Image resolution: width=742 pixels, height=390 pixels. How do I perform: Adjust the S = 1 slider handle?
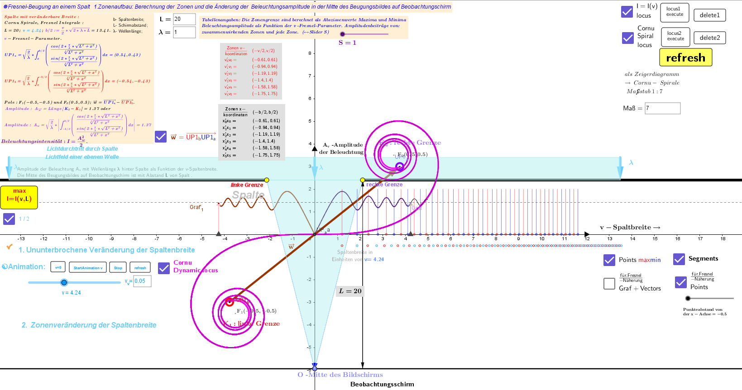[343, 34]
